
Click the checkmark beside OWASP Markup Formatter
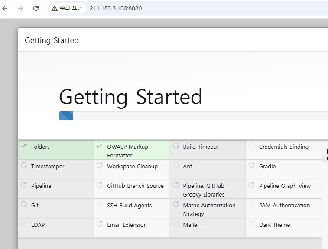(100, 146)
